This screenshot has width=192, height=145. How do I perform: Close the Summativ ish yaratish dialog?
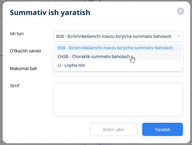tap(180, 11)
